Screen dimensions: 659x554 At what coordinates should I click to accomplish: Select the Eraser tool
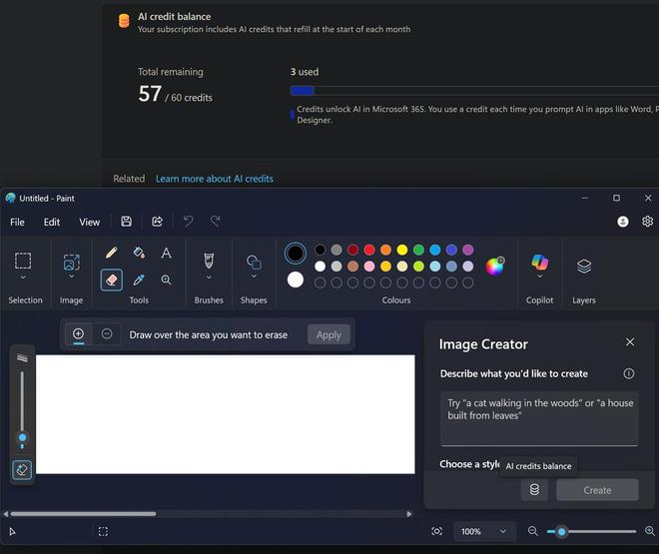[112, 279]
